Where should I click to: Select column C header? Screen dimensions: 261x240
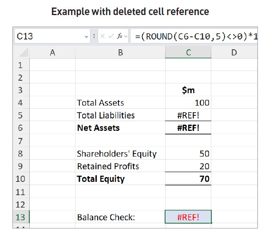click(x=188, y=52)
